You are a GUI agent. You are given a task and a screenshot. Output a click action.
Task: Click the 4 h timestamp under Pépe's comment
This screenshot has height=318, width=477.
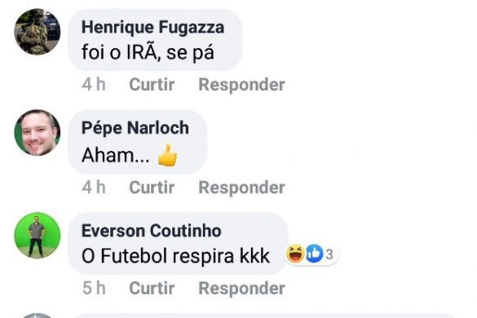point(94,188)
